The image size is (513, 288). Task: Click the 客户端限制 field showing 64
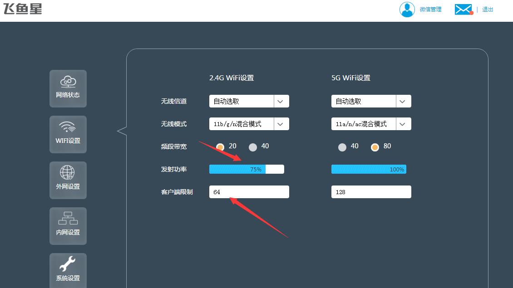pos(249,191)
